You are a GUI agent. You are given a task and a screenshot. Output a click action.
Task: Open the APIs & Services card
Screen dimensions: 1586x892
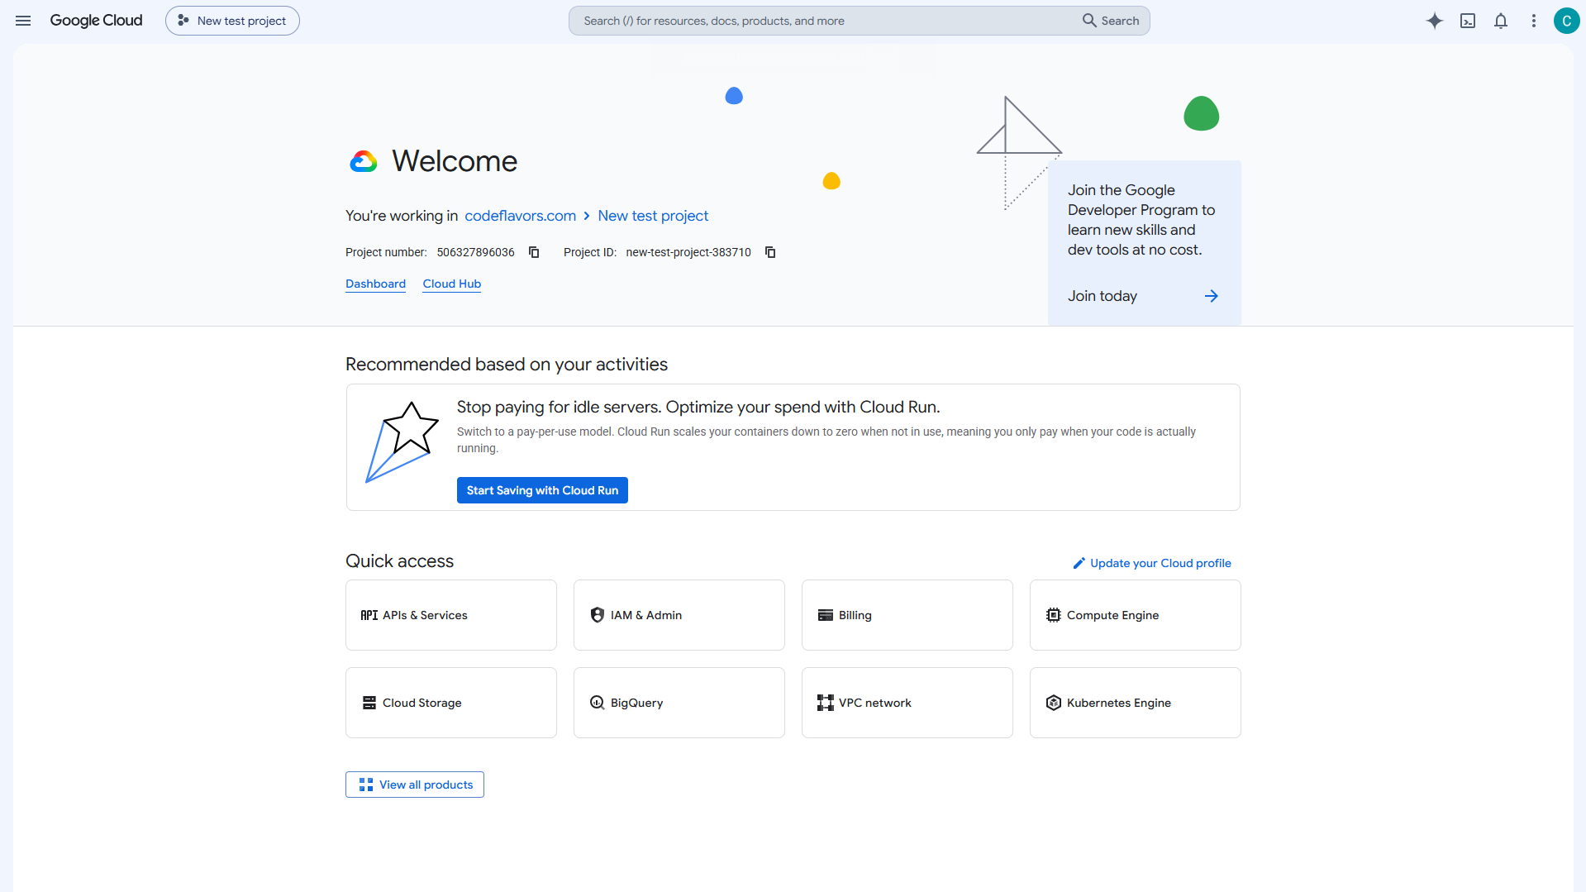pyautogui.click(x=451, y=615)
